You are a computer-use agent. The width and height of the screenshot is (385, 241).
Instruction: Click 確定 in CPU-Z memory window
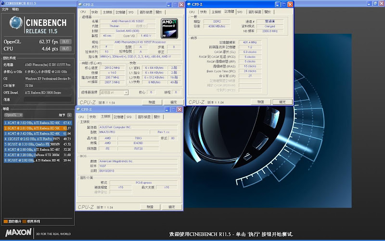coord(282,102)
